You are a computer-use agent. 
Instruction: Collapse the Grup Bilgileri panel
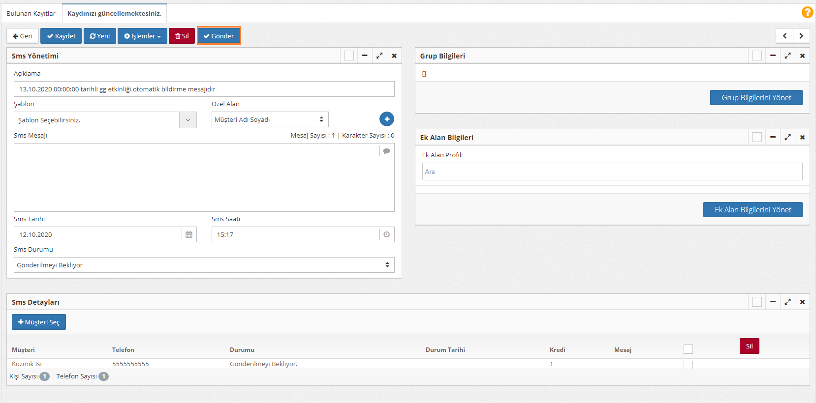point(773,56)
